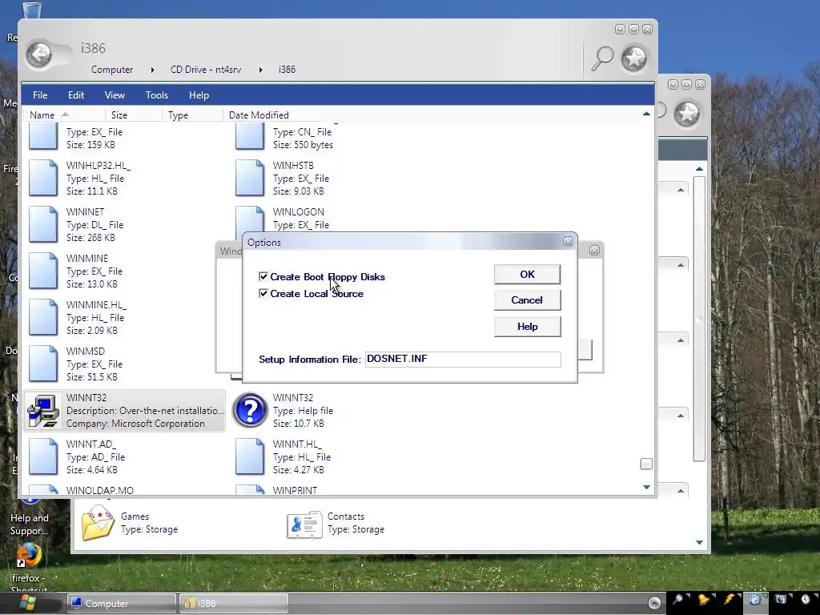820x615 pixels.
Task: Click the i386 file list scroll down arrow
Action: [646, 487]
